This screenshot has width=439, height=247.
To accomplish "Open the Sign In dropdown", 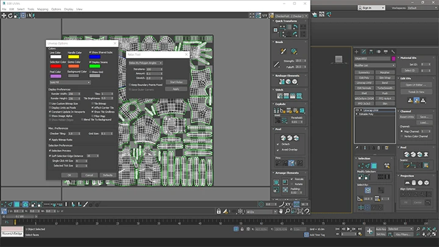I will point(371,8).
